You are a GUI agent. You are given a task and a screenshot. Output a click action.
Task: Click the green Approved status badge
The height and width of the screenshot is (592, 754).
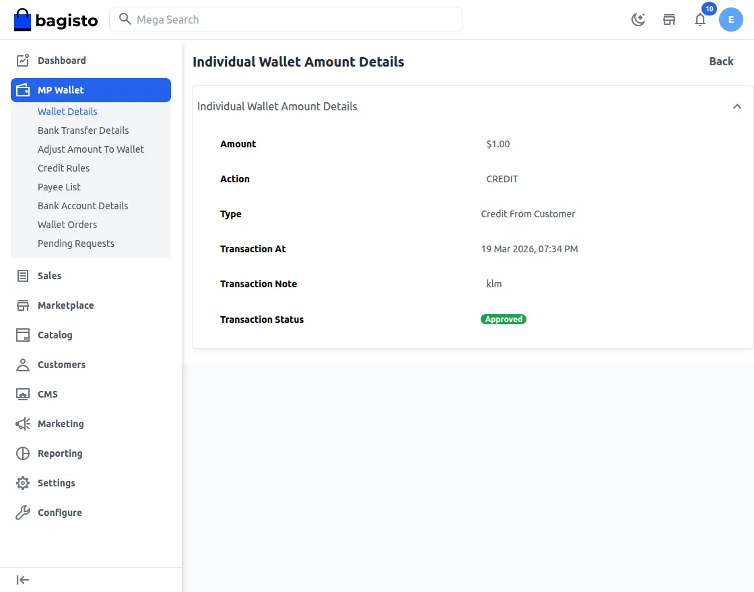tap(504, 319)
